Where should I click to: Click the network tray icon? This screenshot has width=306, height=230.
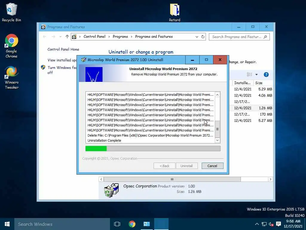(x=264, y=224)
